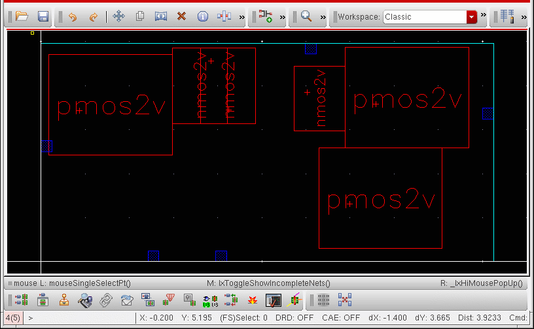Click the command input field
The width and height of the screenshot is (534, 329).
79,318
